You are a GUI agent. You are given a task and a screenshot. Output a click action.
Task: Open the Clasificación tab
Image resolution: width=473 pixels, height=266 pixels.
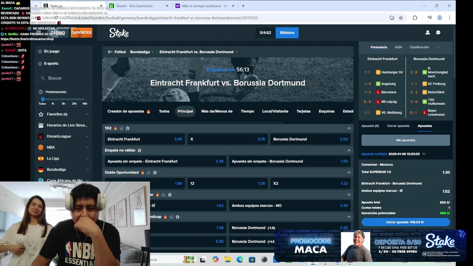click(419, 47)
